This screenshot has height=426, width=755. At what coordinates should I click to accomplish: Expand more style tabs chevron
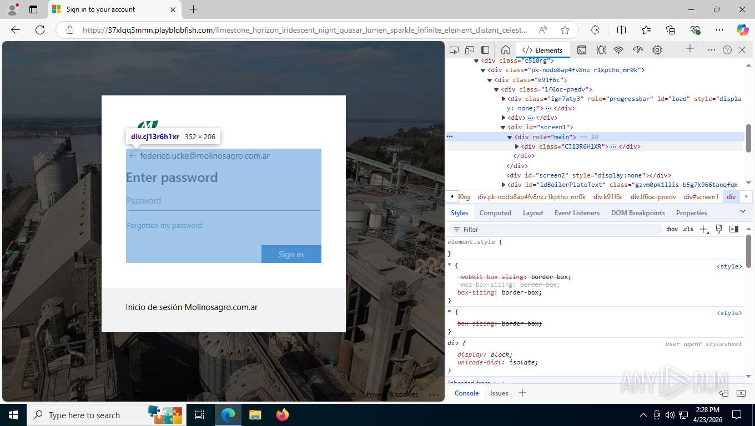tap(743, 211)
